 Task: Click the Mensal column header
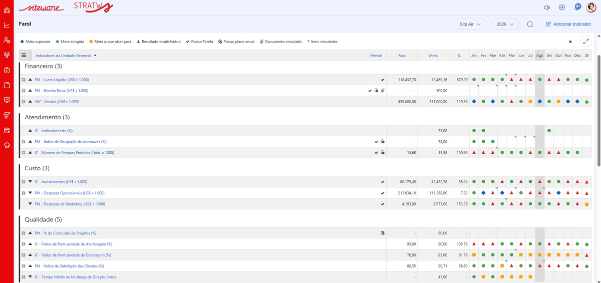(376, 56)
